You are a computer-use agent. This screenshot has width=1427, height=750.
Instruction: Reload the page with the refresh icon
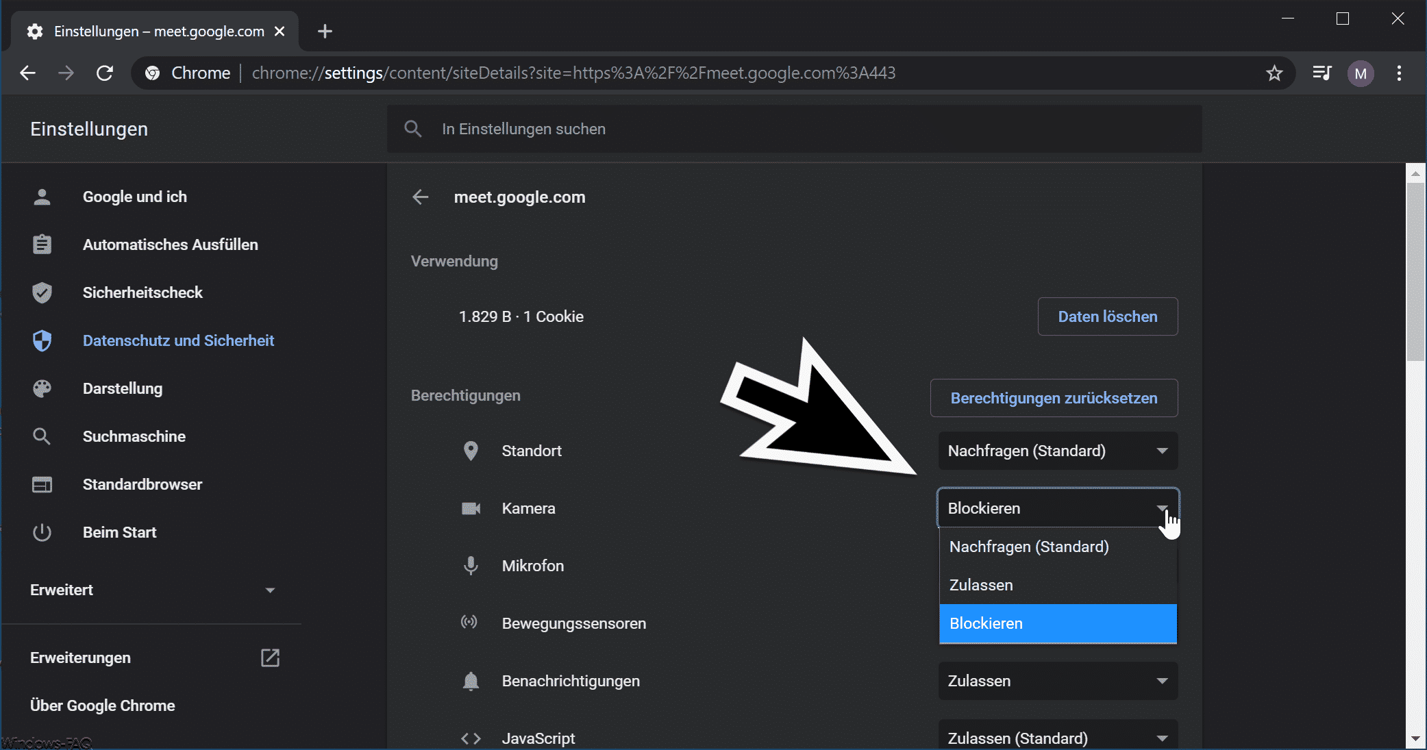(105, 73)
